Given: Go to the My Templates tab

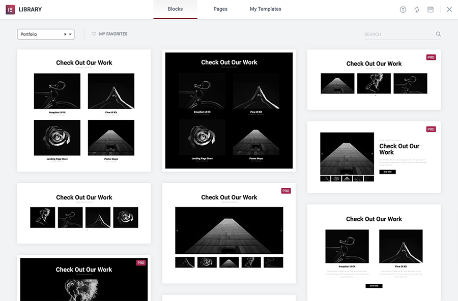Looking at the screenshot, I should point(265,9).
